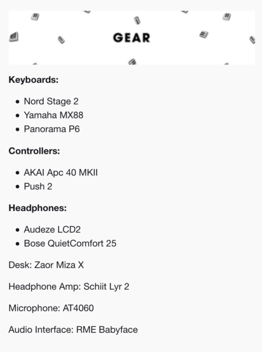Image resolution: width=262 pixels, height=352 pixels.
Task: Click the Desk: Zaor Miza X line
Action: point(46,265)
